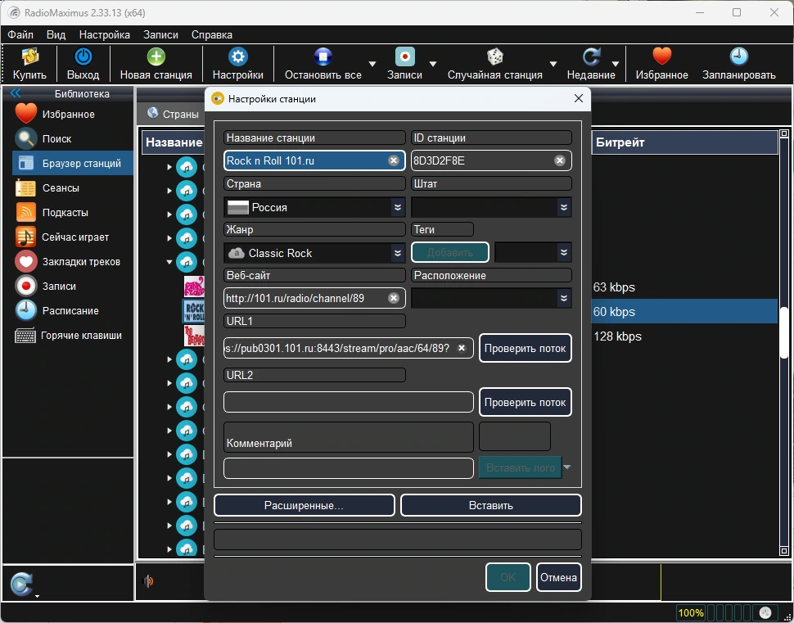Click the Вставить button
Image resolution: width=794 pixels, height=623 pixels.
490,505
